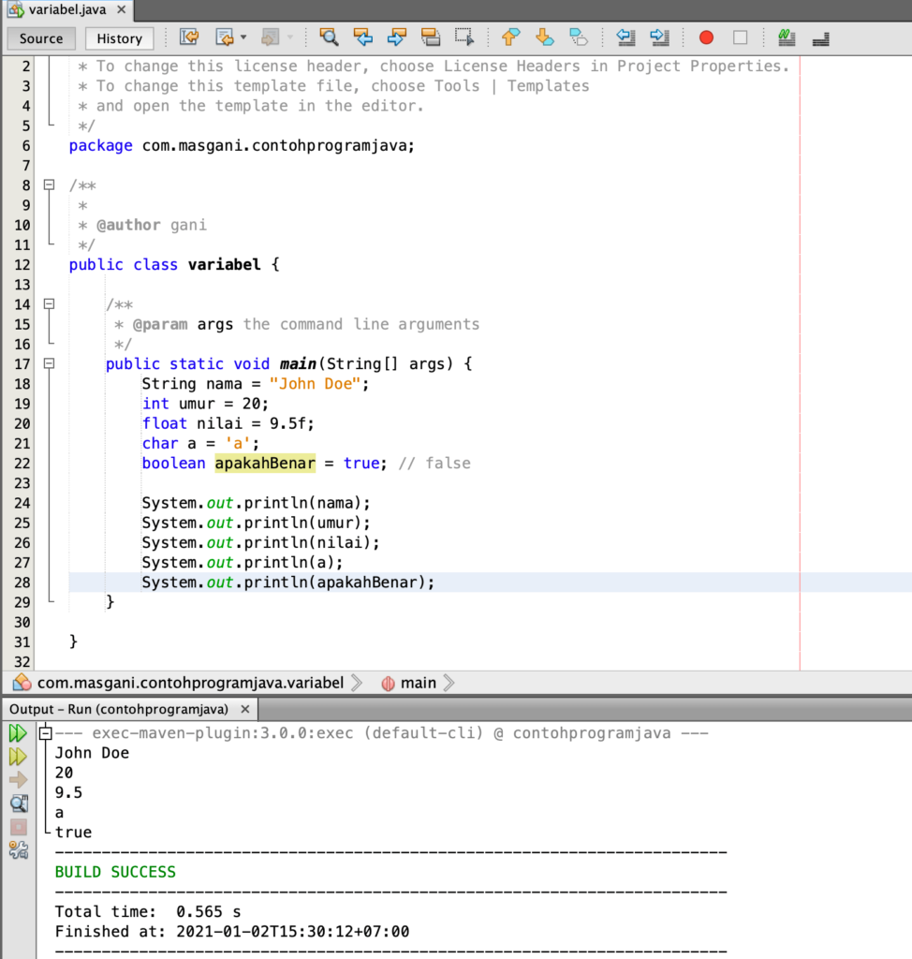Image resolution: width=912 pixels, height=959 pixels.
Task: Click the Find Next Occurrence icon
Action: (x=396, y=37)
